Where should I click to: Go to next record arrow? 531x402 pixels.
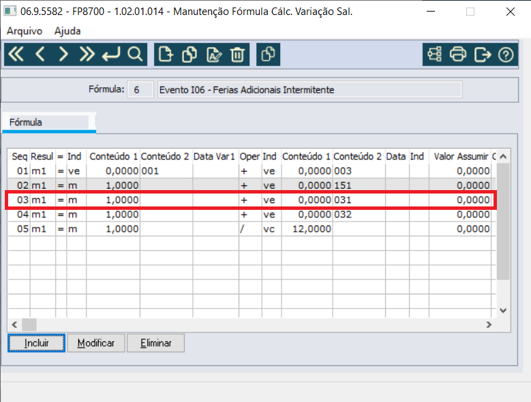63,54
